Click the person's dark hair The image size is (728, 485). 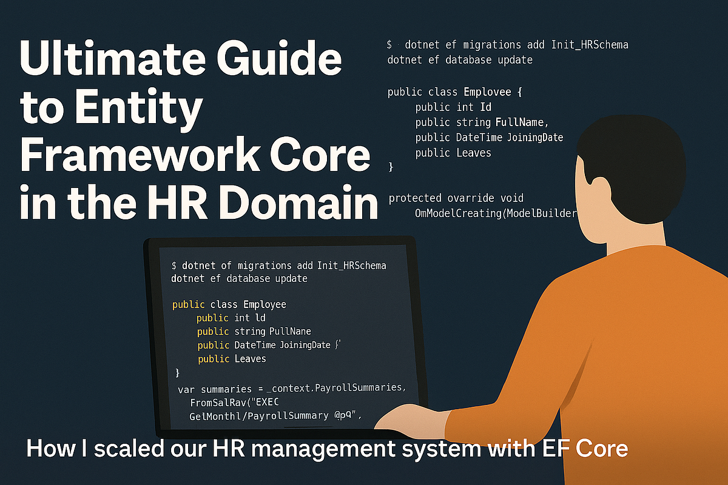tap(631, 152)
